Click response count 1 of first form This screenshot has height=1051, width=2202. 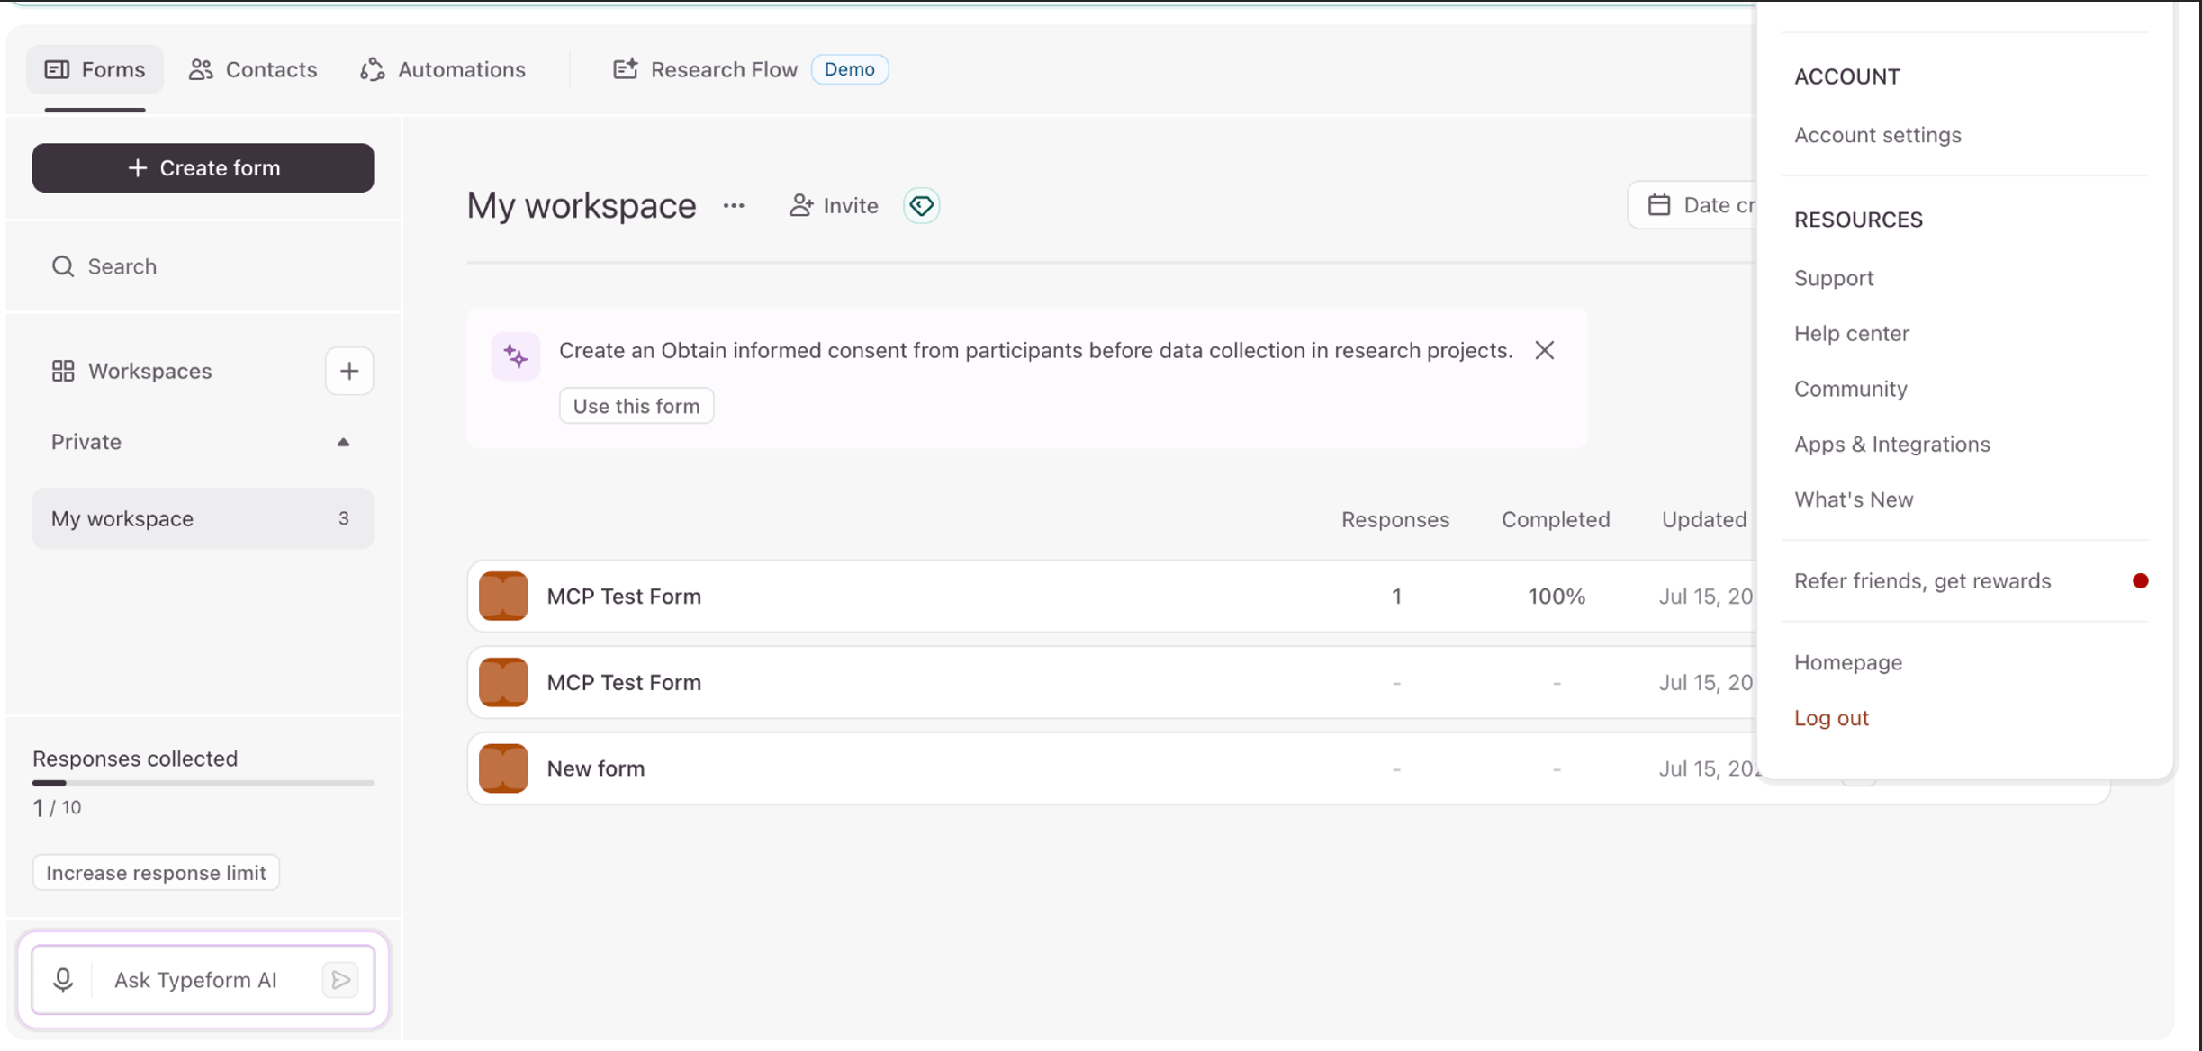(x=1396, y=597)
